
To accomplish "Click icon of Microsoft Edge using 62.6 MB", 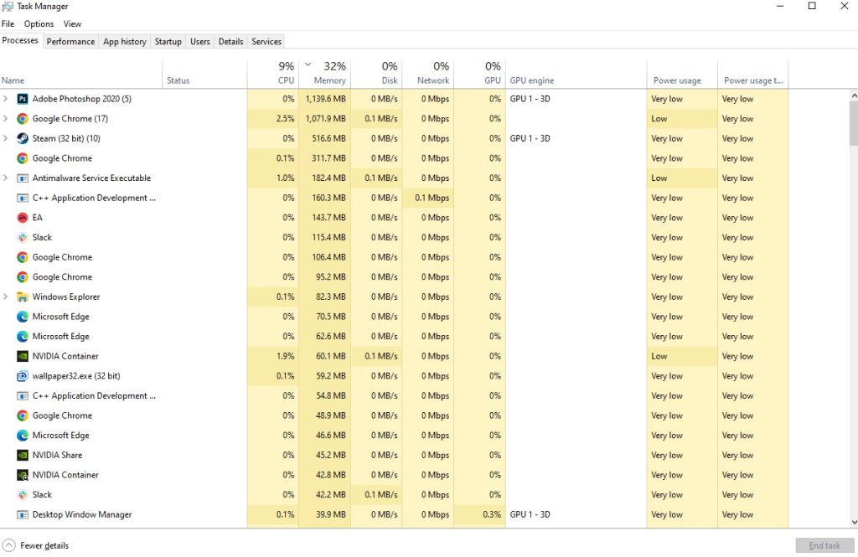I will 23,337.
